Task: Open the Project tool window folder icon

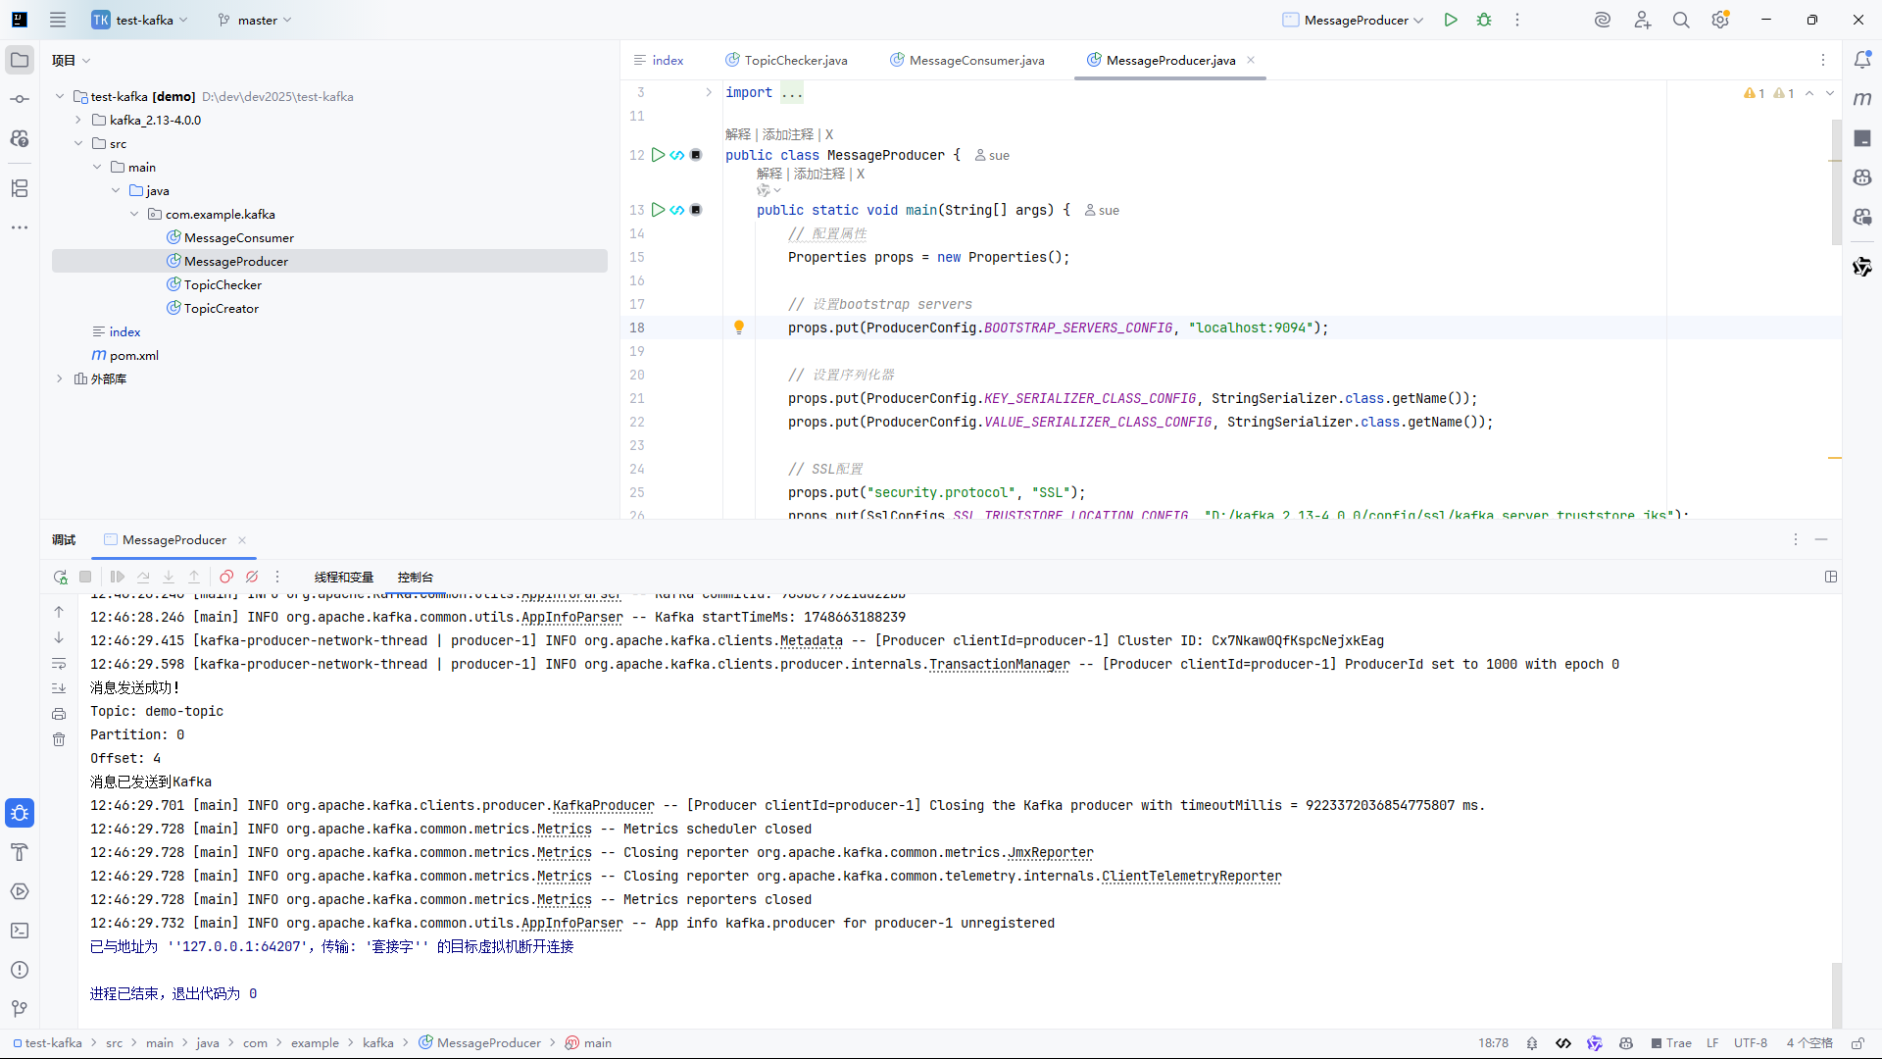Action: (20, 60)
